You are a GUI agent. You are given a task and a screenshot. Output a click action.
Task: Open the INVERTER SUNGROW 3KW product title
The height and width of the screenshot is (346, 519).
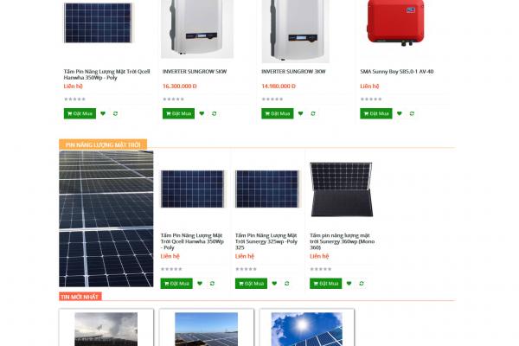[293, 72]
